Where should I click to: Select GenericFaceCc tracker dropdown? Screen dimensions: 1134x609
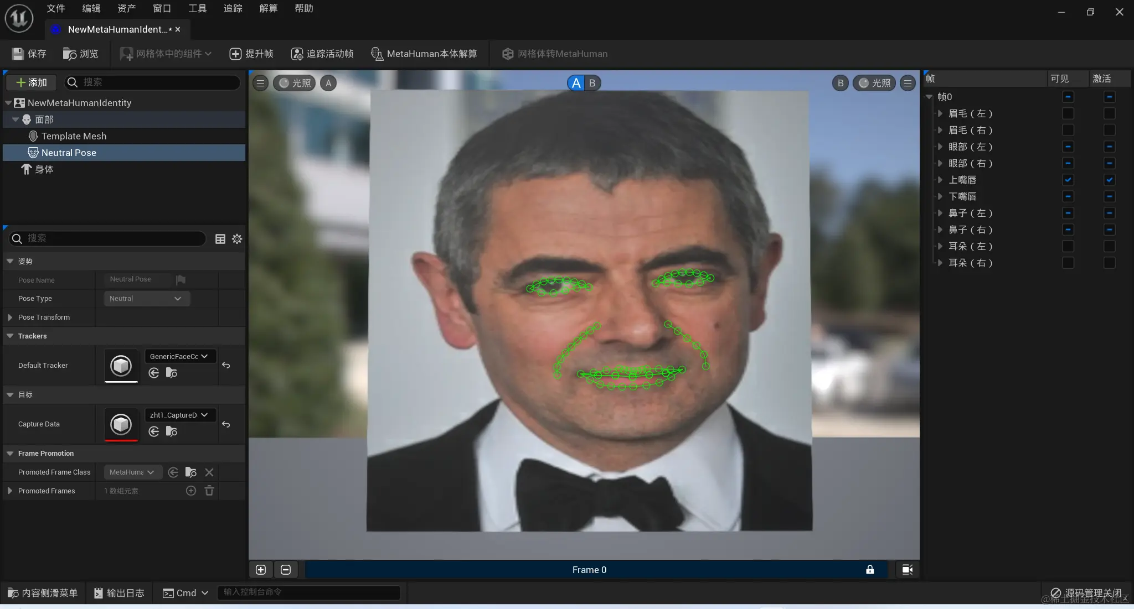pyautogui.click(x=178, y=356)
